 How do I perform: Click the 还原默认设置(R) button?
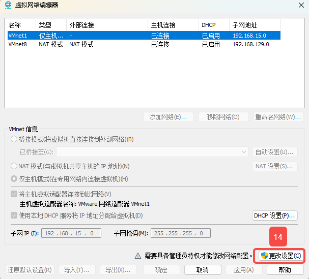[x=30, y=270]
